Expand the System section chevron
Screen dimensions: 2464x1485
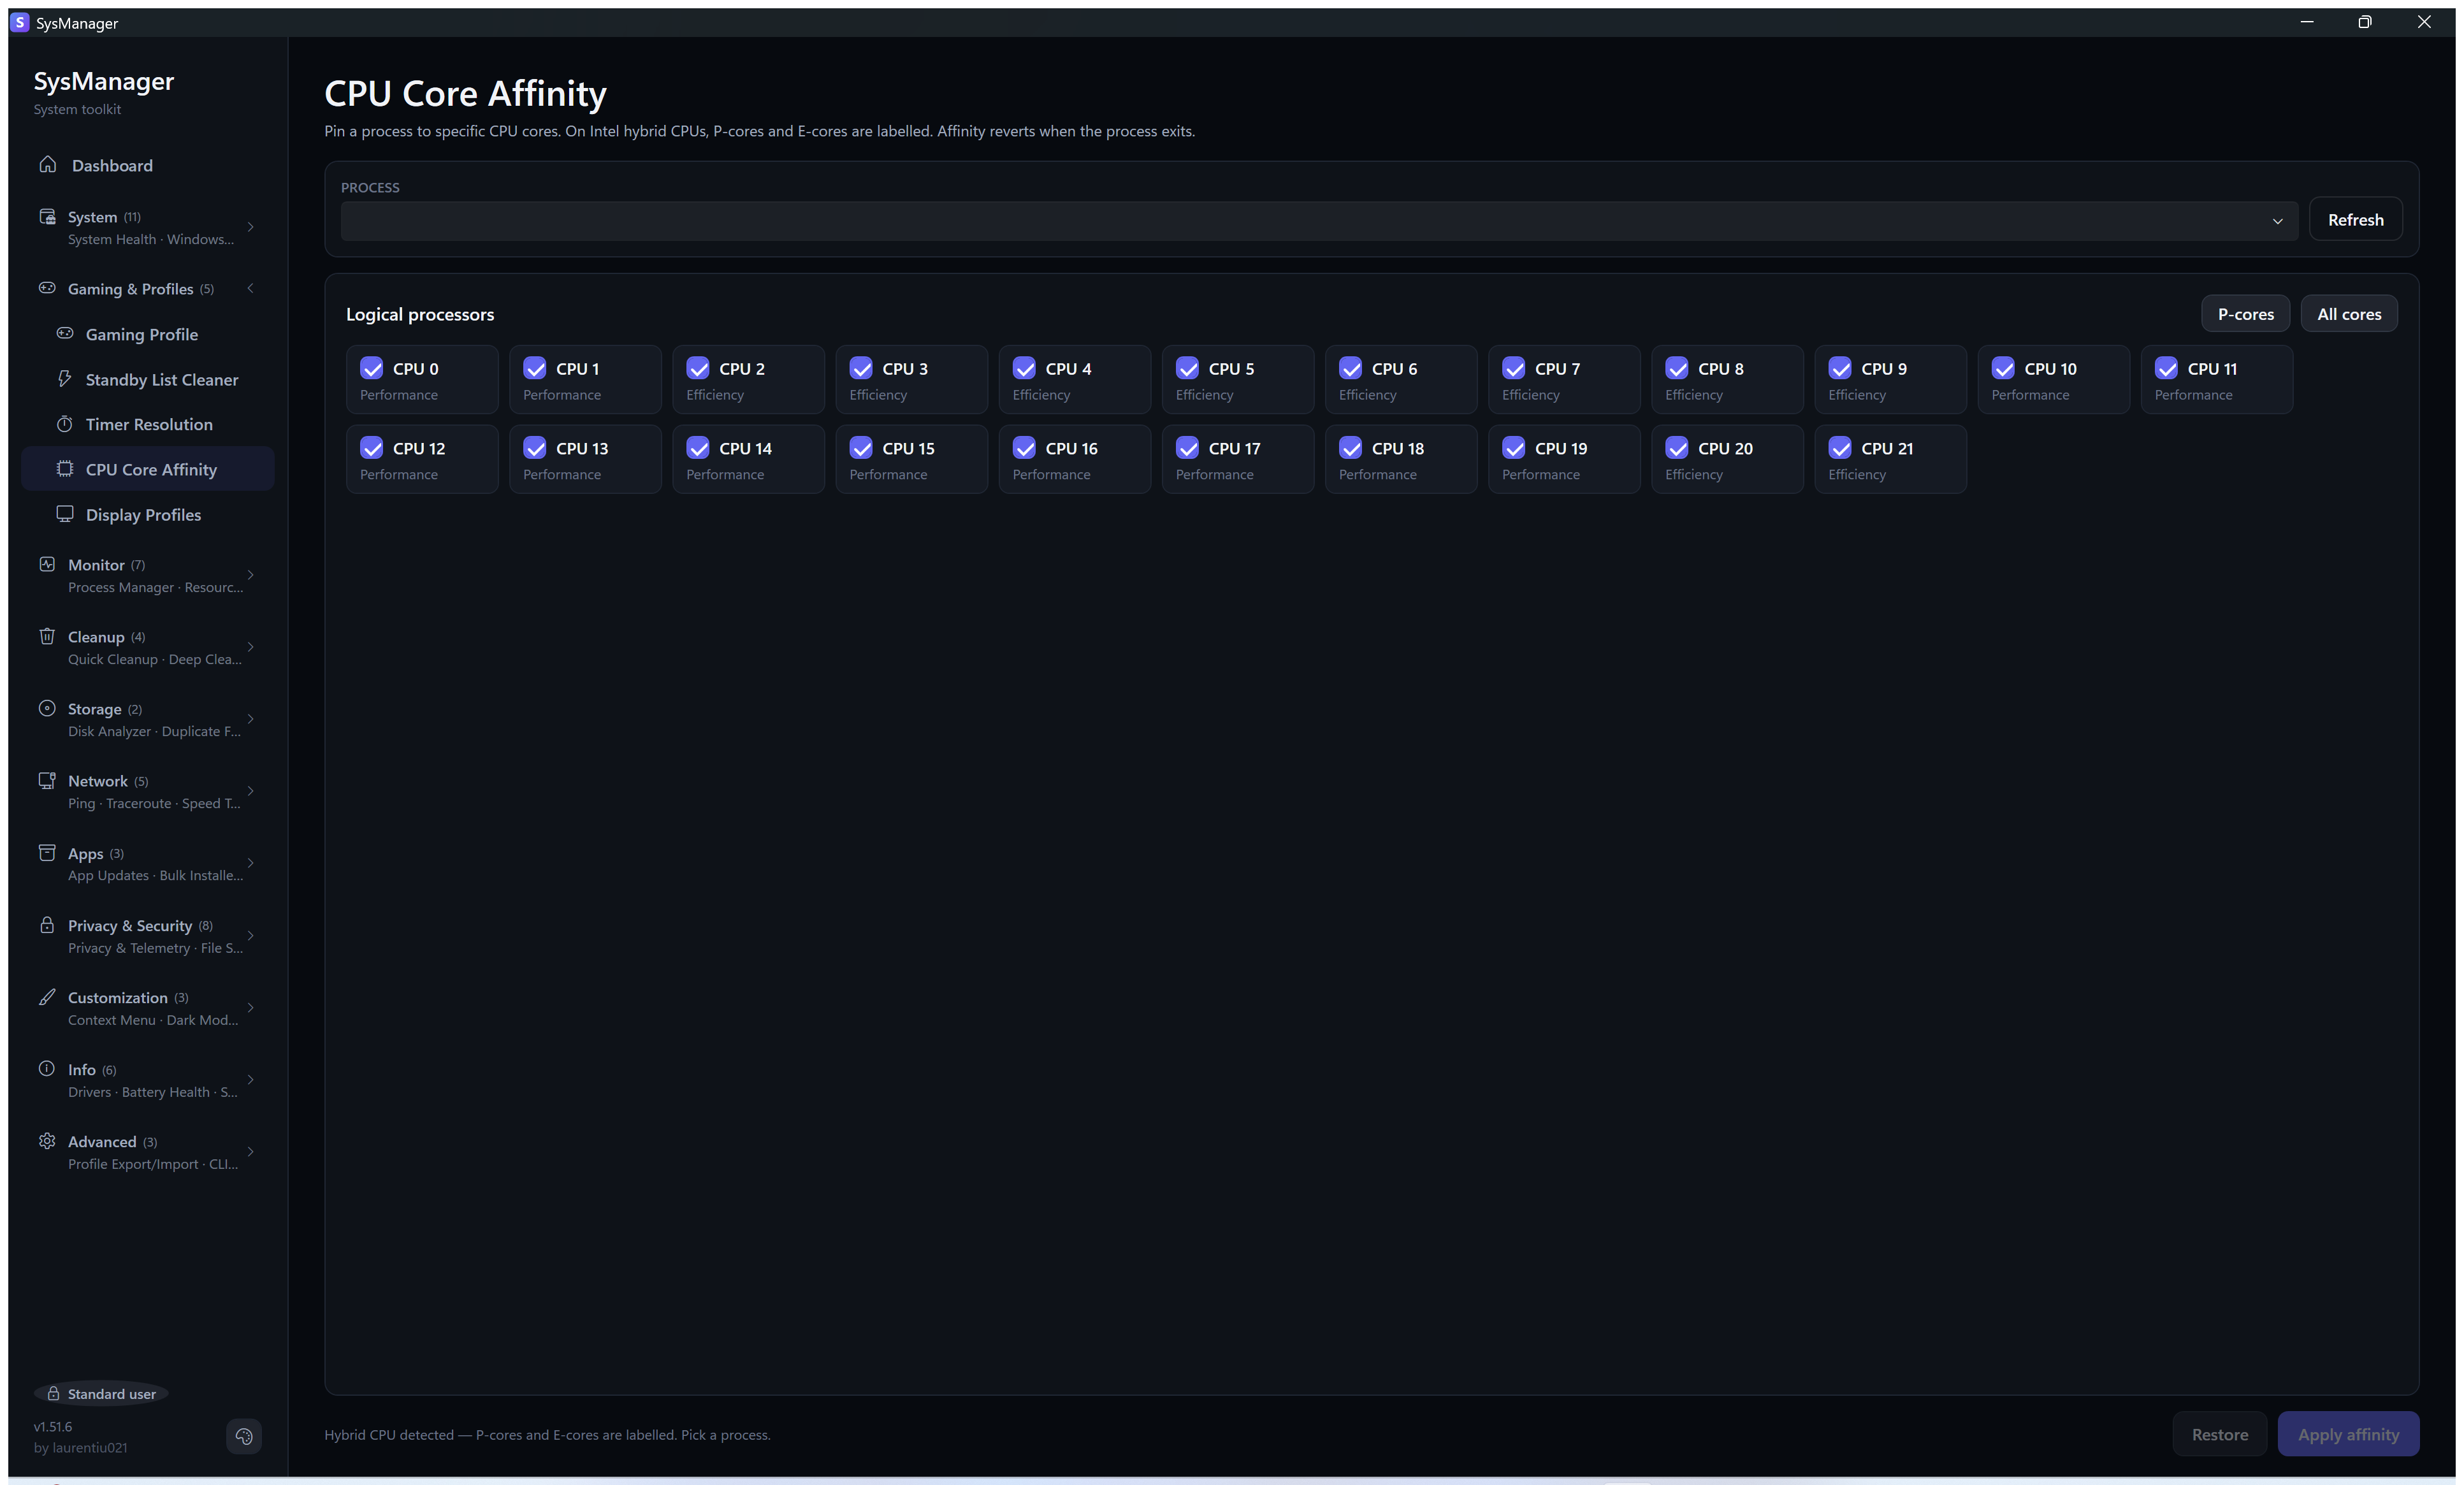coord(251,227)
